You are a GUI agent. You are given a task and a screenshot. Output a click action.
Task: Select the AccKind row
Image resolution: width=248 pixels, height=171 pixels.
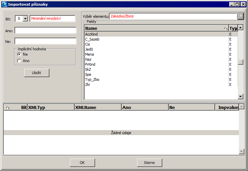pyautogui.click(x=161, y=34)
